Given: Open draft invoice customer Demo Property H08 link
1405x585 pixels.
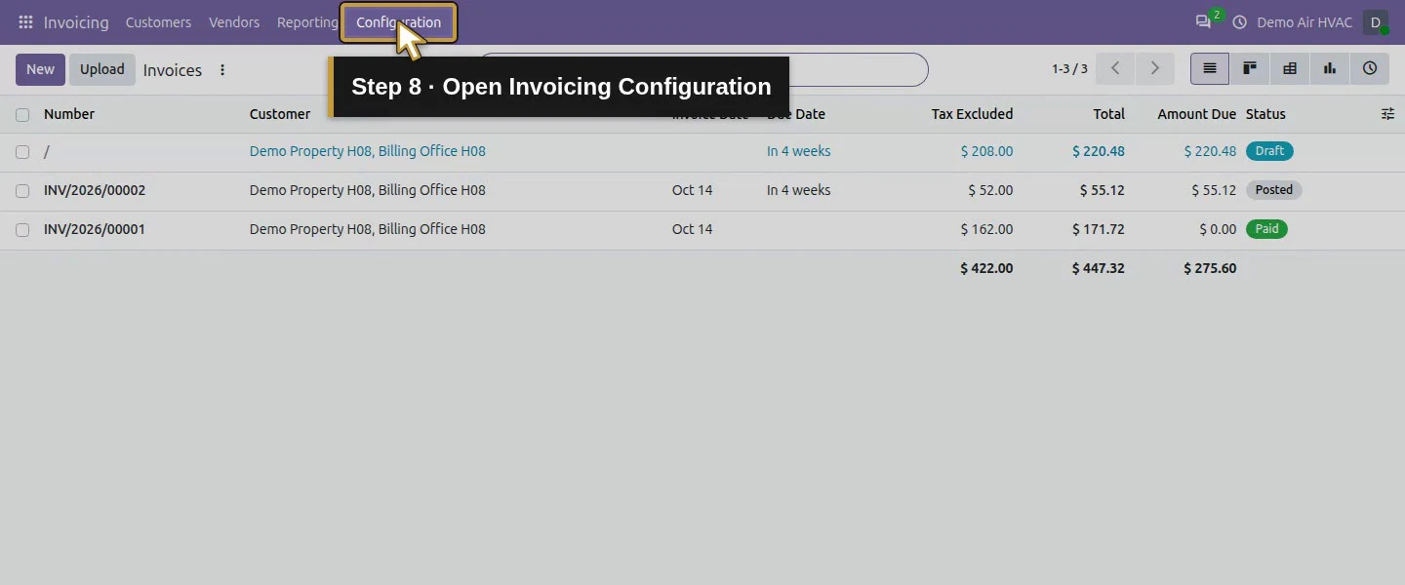Looking at the screenshot, I should pyautogui.click(x=368, y=151).
